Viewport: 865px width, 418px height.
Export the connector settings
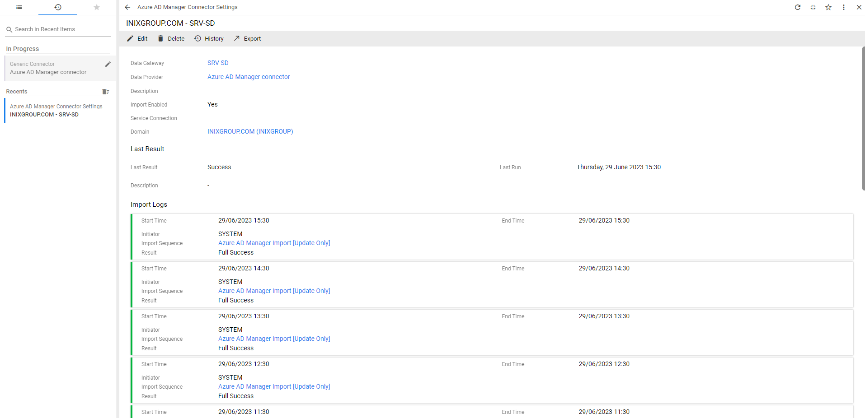pos(247,39)
